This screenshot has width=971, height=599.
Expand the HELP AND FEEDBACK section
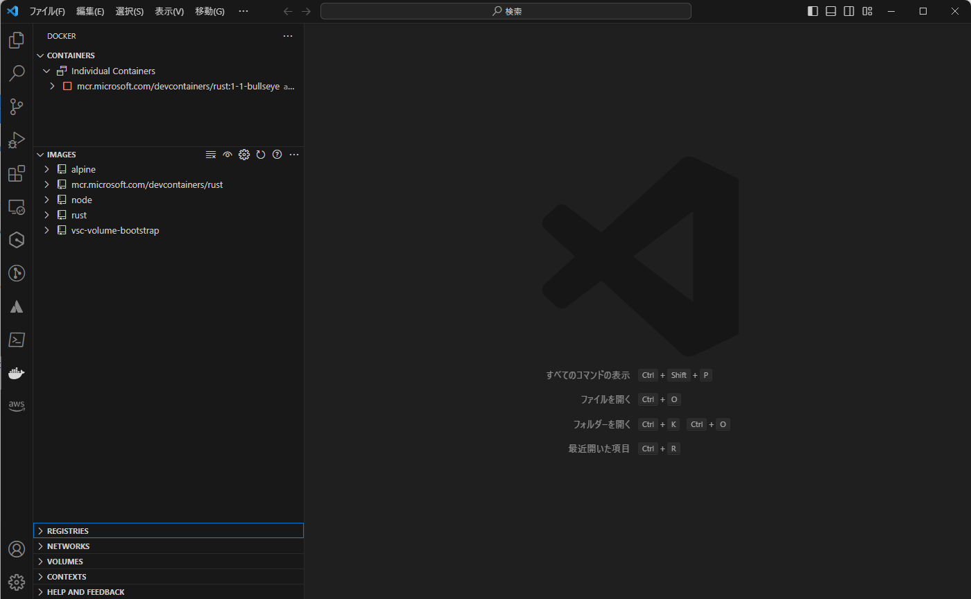[x=169, y=592]
